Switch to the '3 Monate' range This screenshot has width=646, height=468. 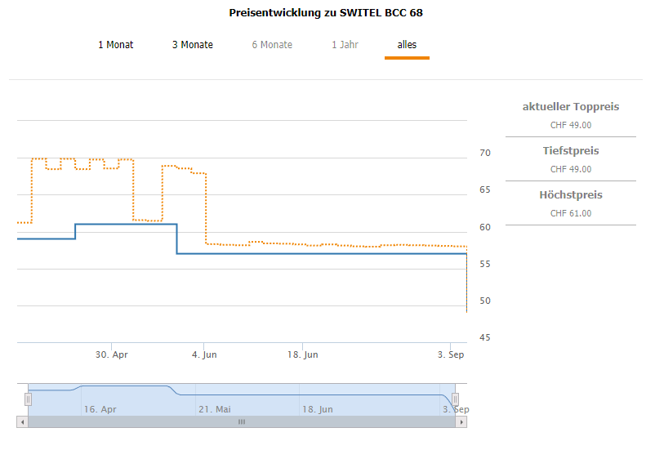click(193, 45)
